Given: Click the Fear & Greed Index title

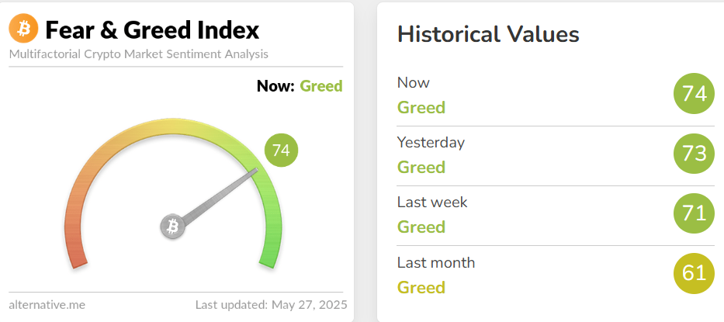Looking at the screenshot, I should 152,30.
